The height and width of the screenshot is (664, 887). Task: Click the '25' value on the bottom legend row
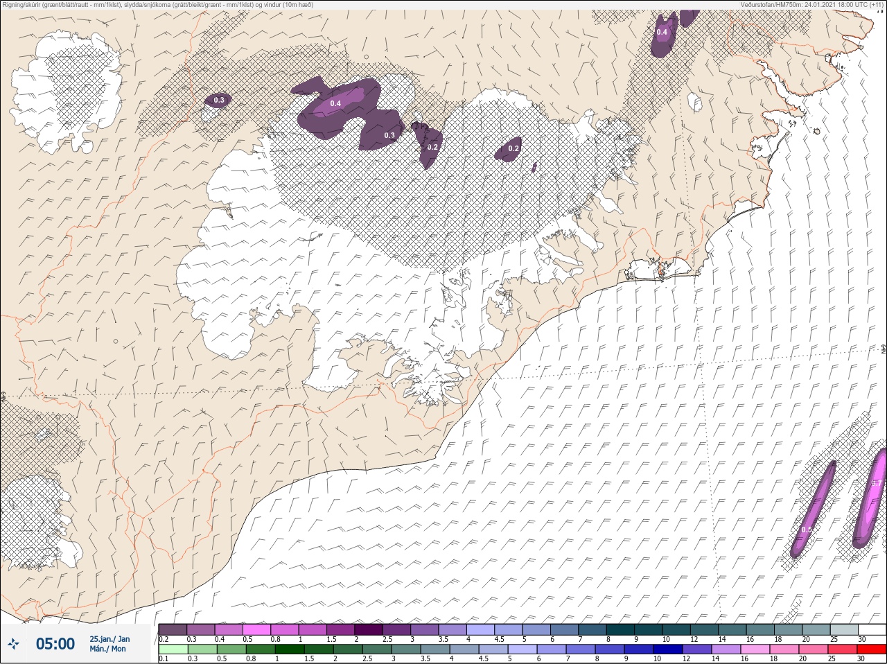click(832, 658)
